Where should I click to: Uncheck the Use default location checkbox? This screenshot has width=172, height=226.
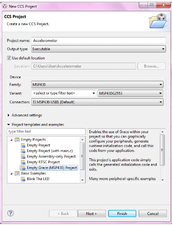(x=9, y=58)
